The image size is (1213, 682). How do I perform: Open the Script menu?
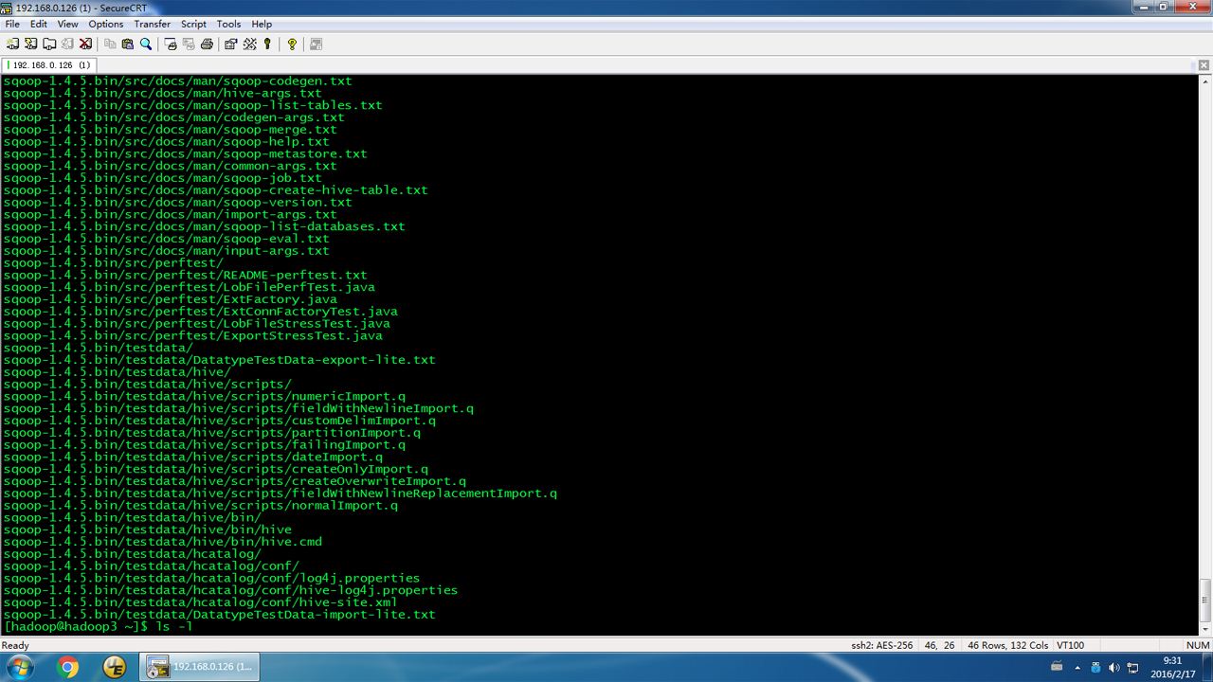194,24
